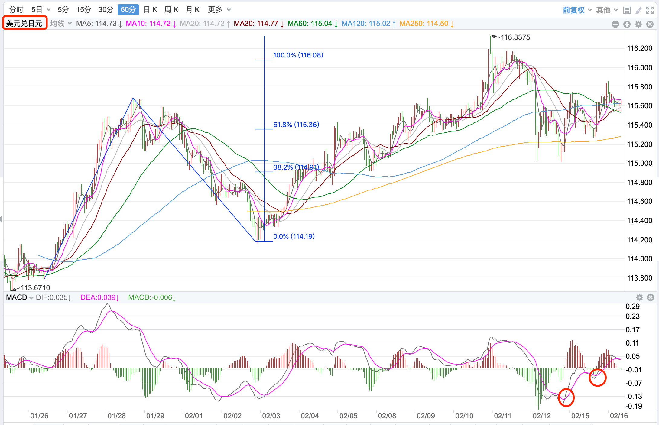Open the 均线 indicator dropdown
This screenshot has height=425, width=659.
[61, 24]
